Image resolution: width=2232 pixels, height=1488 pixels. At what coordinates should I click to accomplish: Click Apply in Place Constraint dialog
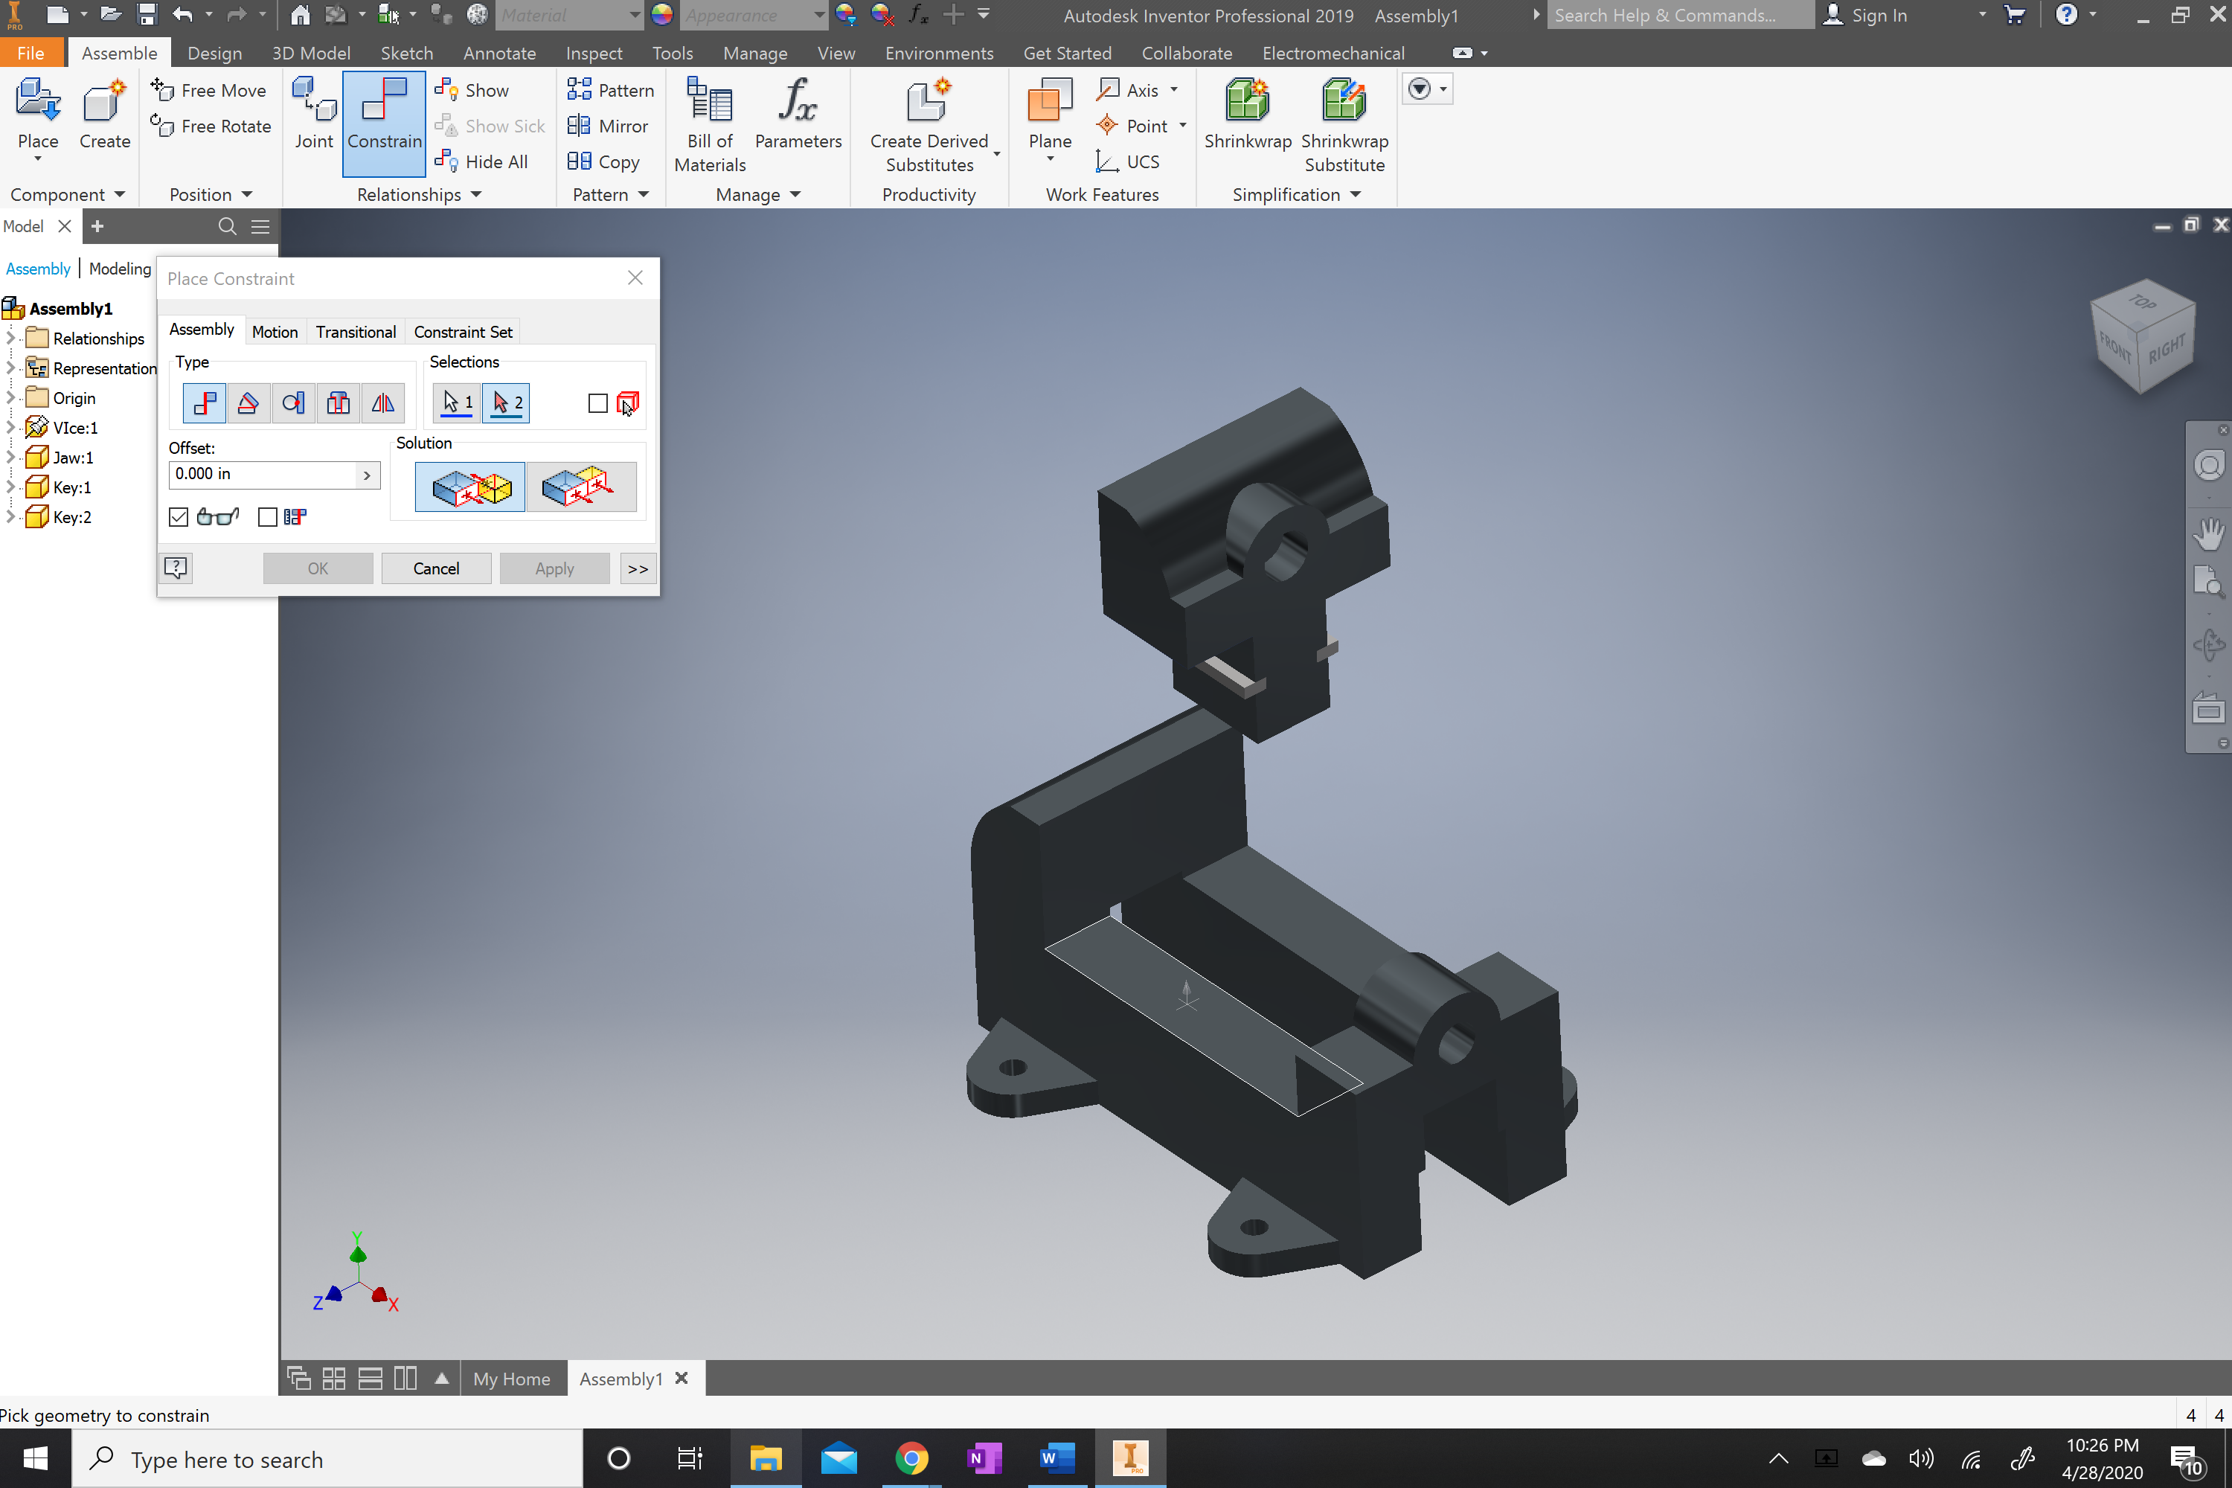point(554,568)
